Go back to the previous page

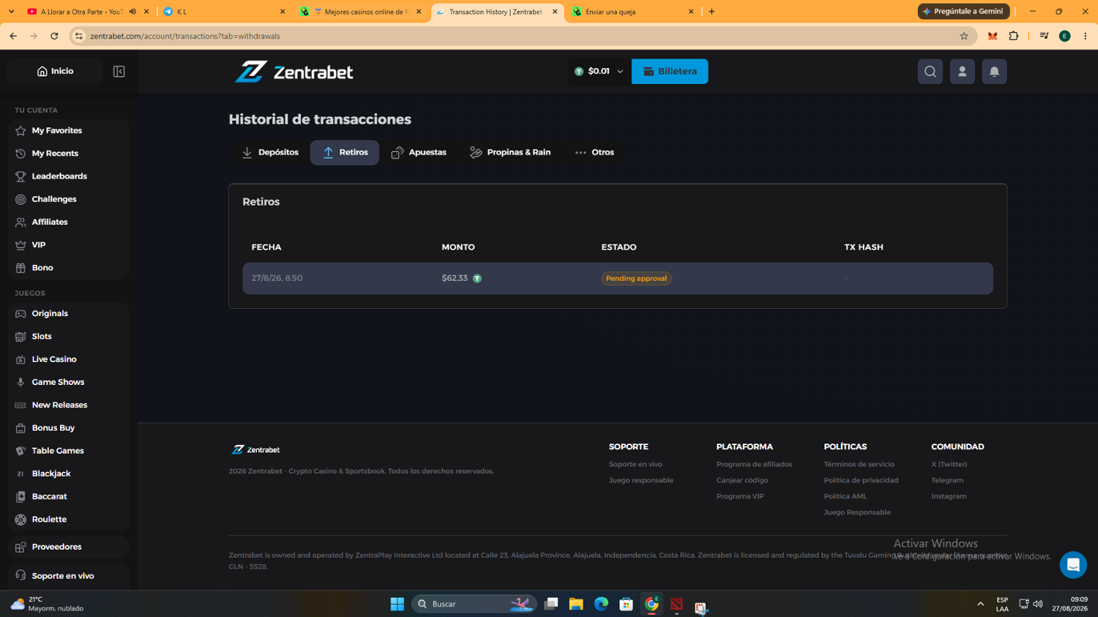[13, 36]
